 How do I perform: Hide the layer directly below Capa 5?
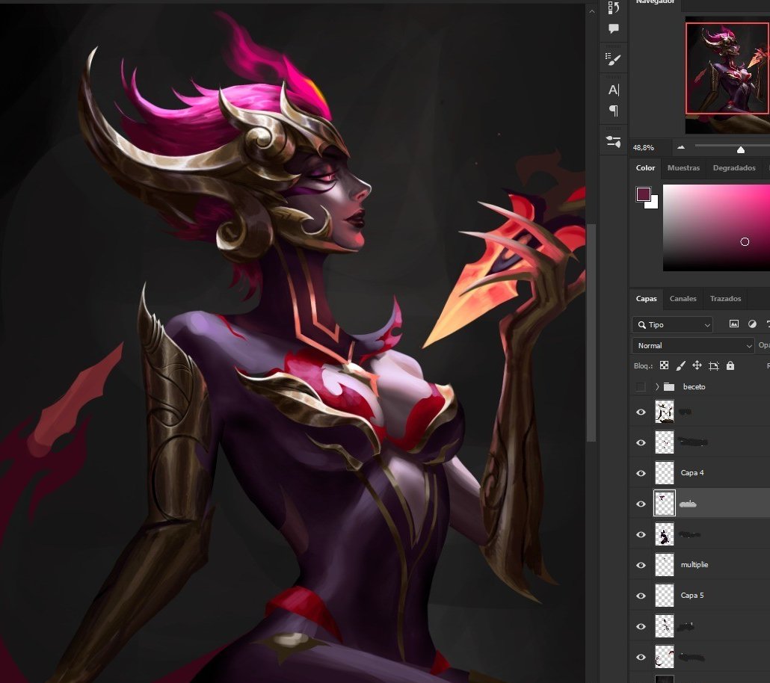(641, 626)
